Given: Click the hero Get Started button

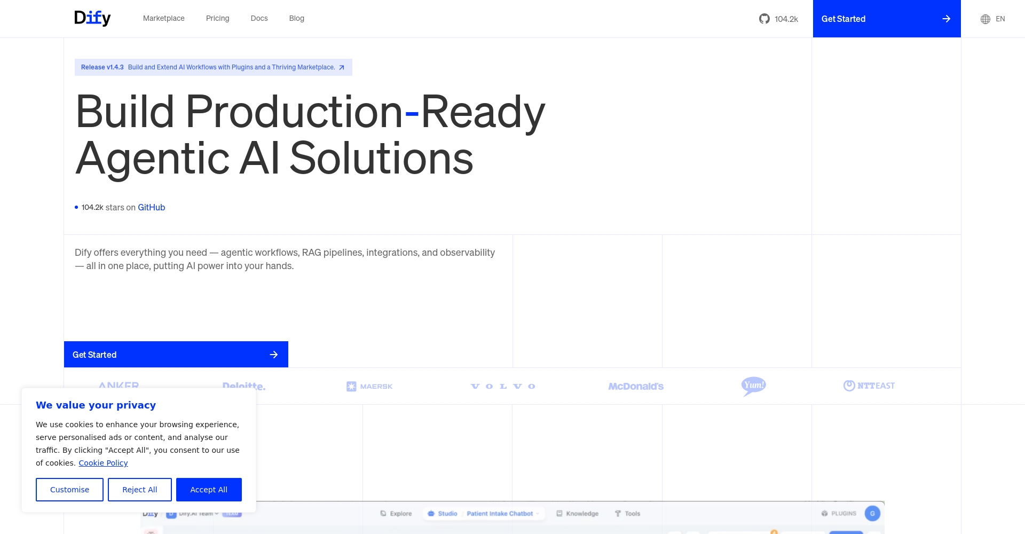Looking at the screenshot, I should 176,355.
